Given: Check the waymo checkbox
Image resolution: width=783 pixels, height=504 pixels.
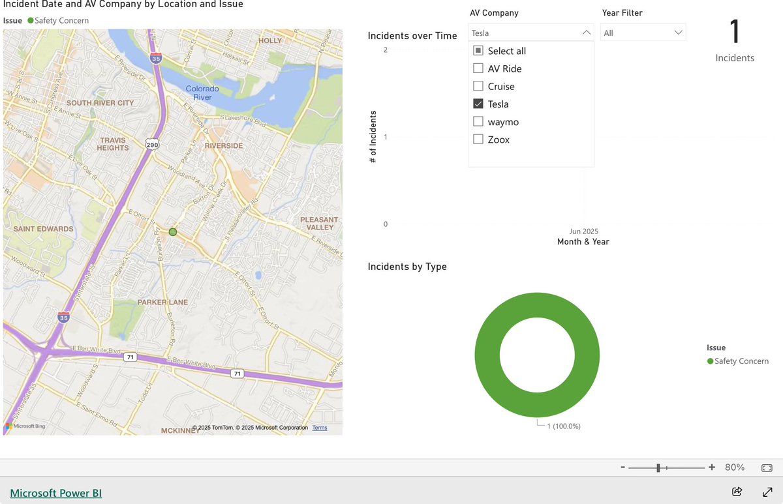Looking at the screenshot, I should 478,121.
